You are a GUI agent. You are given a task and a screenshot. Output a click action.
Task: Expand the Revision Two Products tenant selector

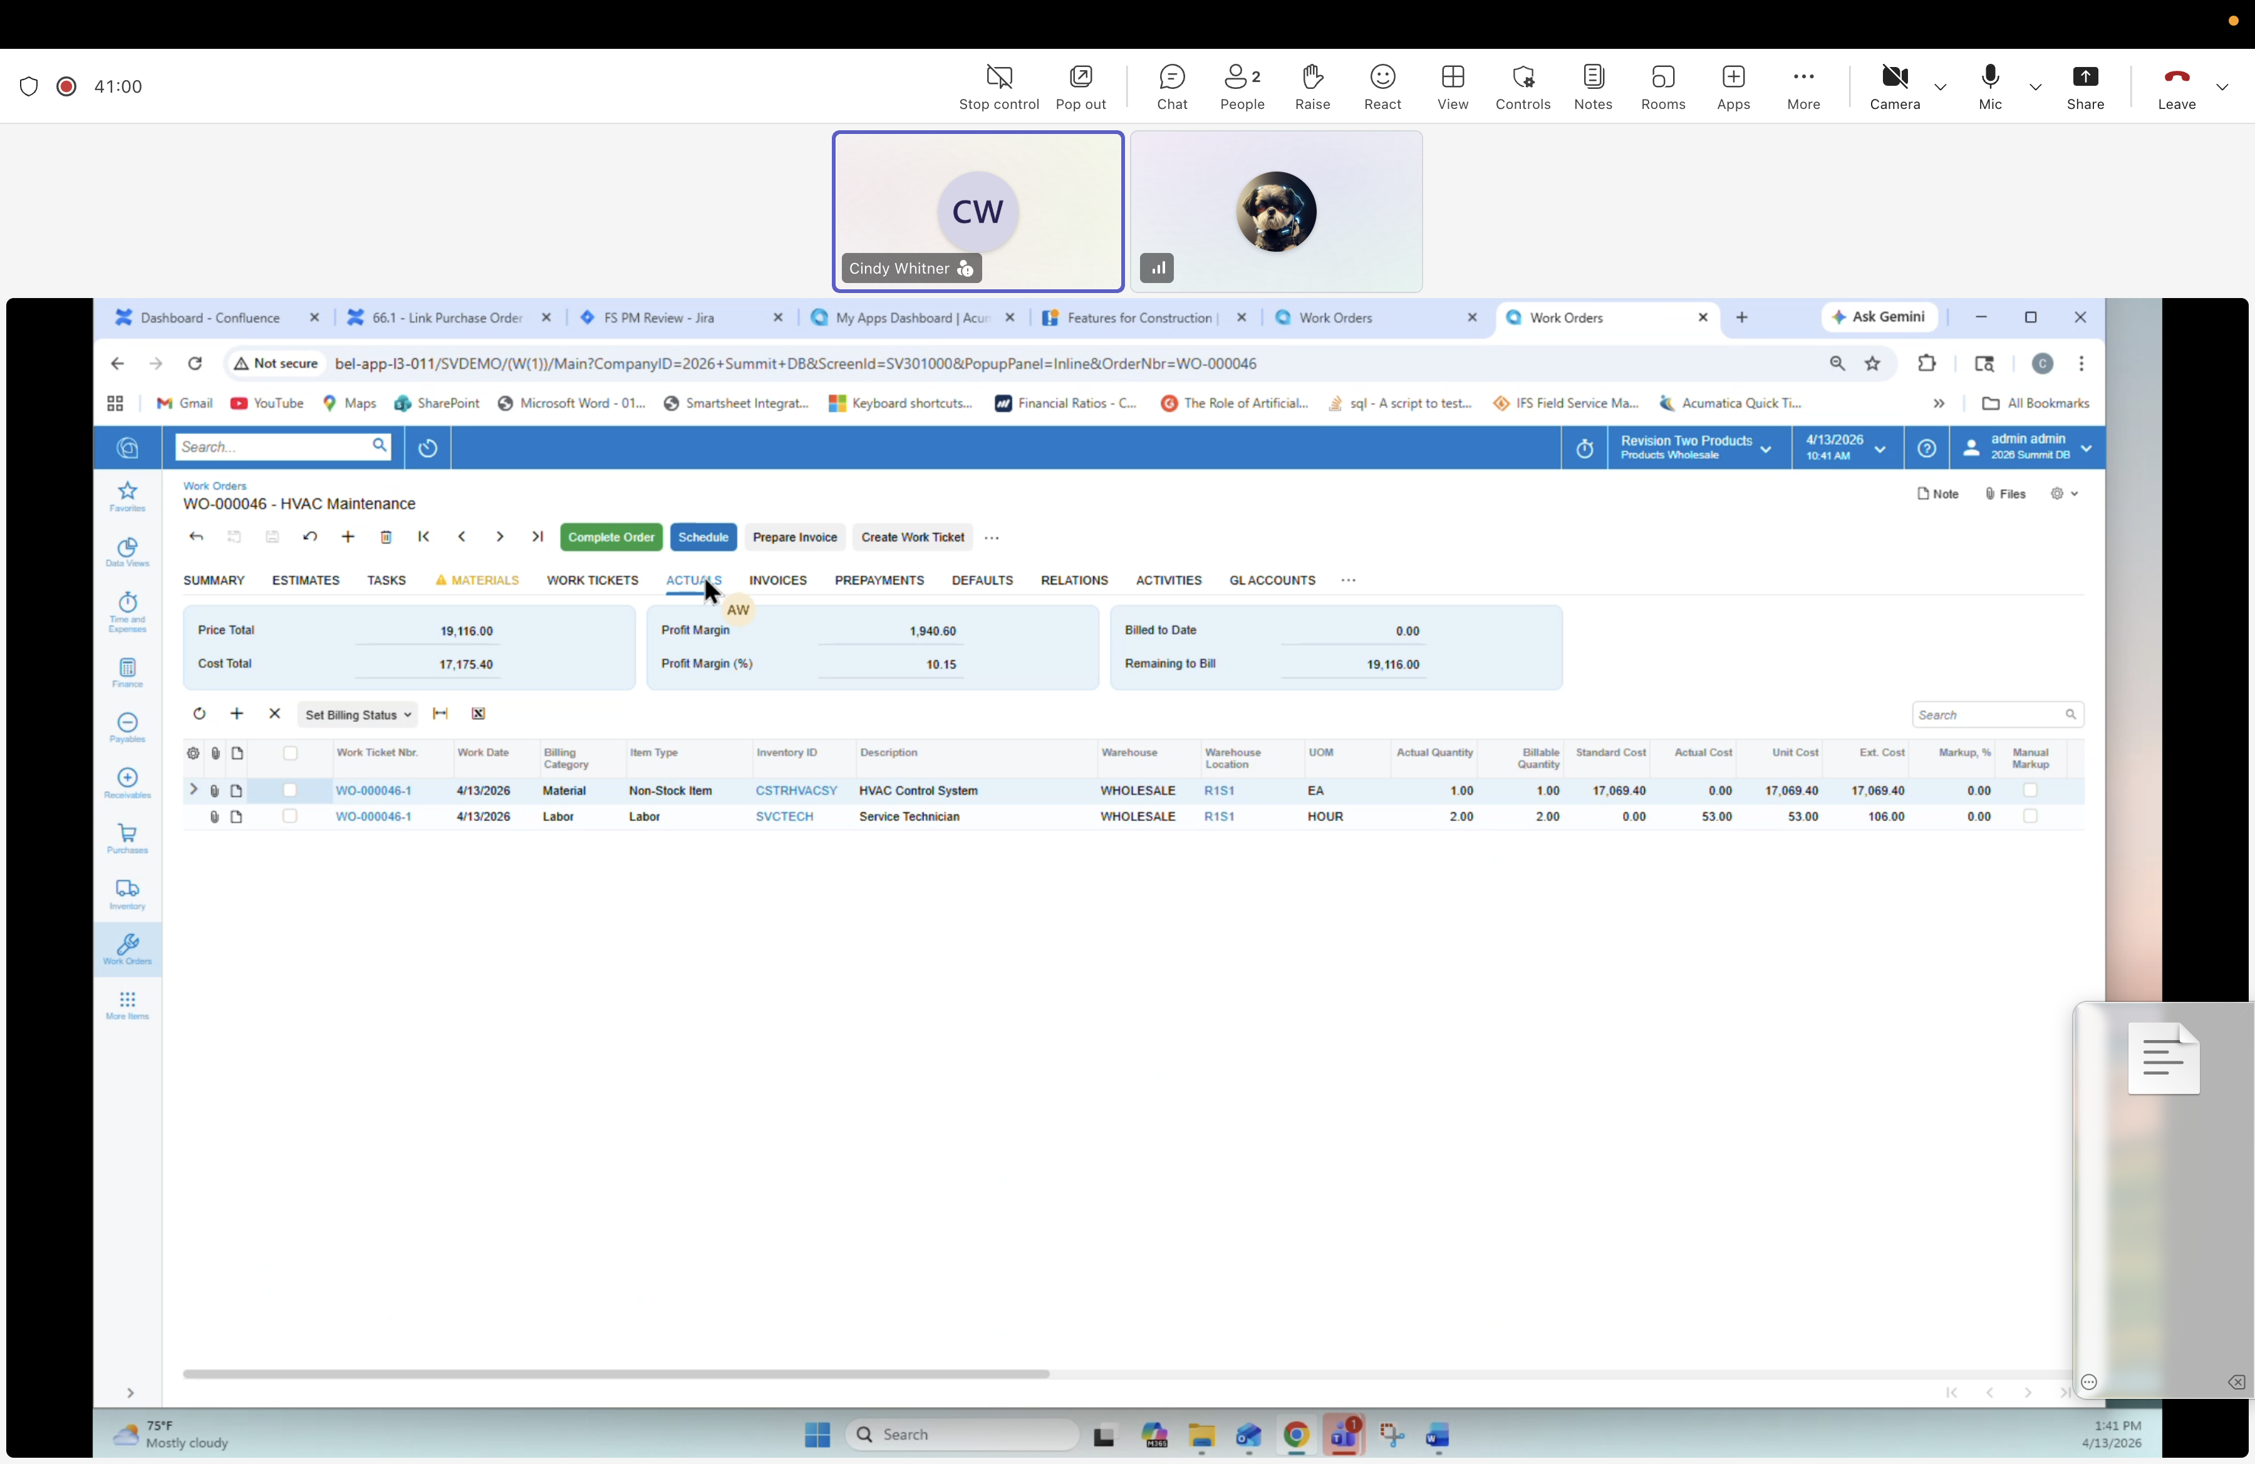[x=1767, y=447]
